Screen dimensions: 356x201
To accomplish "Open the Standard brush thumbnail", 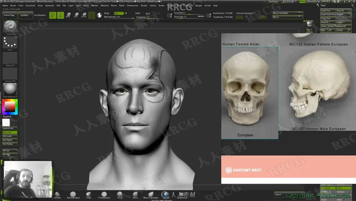I will (10, 27).
